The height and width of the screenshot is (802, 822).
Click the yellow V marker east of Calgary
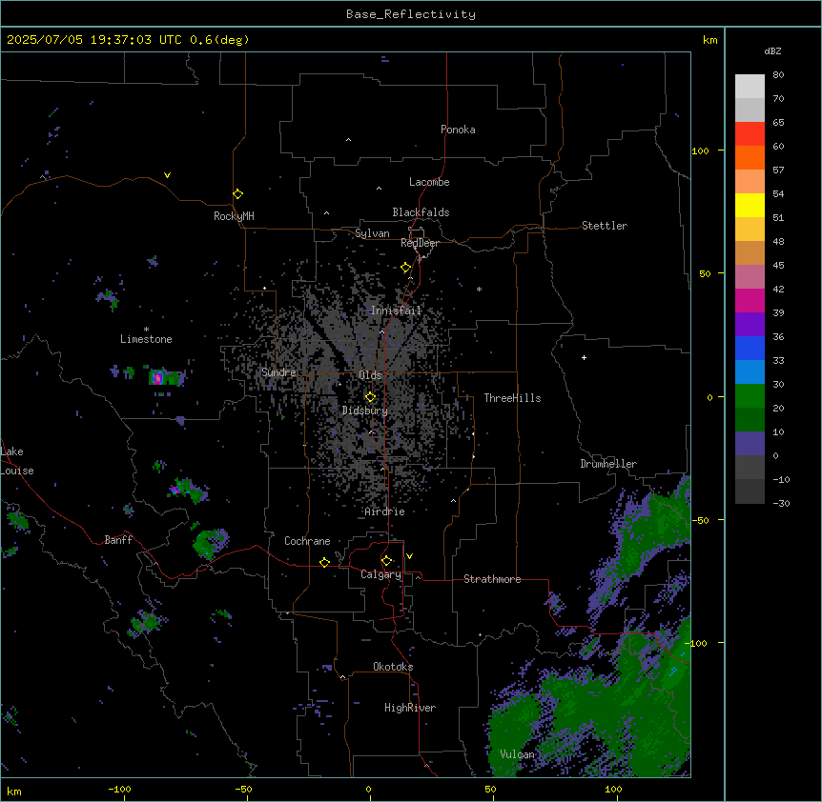[x=409, y=556]
